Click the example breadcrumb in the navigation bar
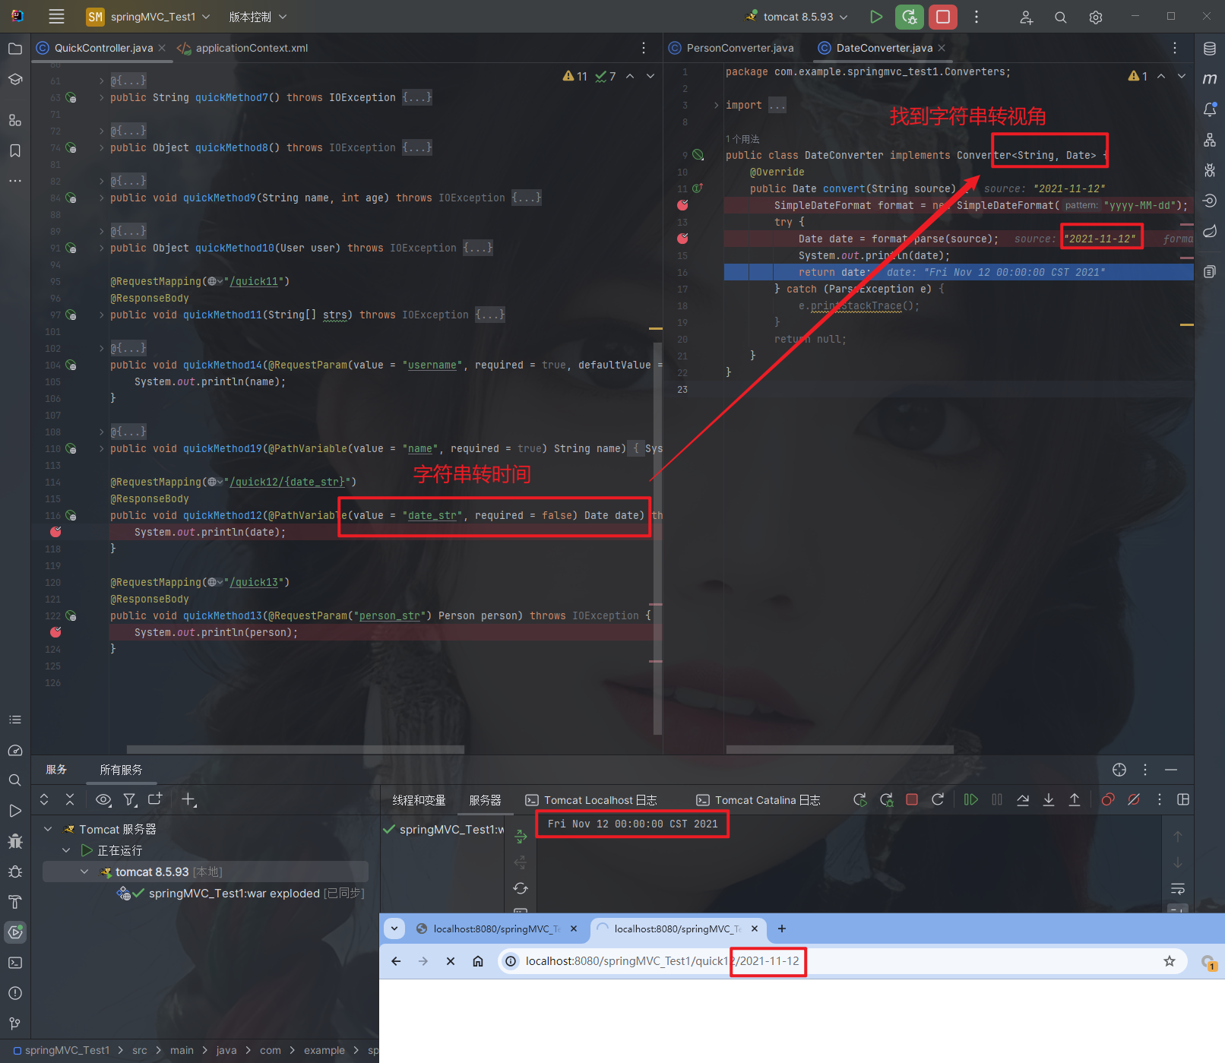Viewport: 1225px width, 1063px height. (x=324, y=1050)
